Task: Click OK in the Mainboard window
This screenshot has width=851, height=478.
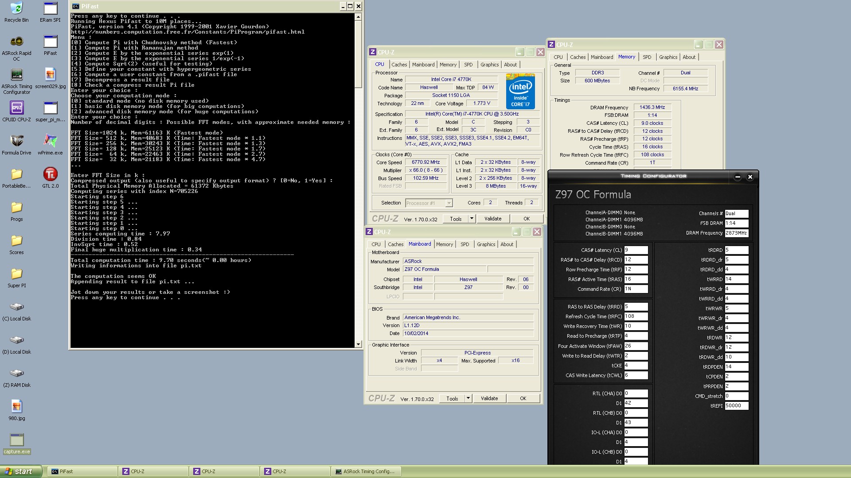Action: point(523,398)
